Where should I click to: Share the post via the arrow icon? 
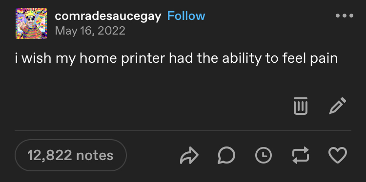[189, 155]
